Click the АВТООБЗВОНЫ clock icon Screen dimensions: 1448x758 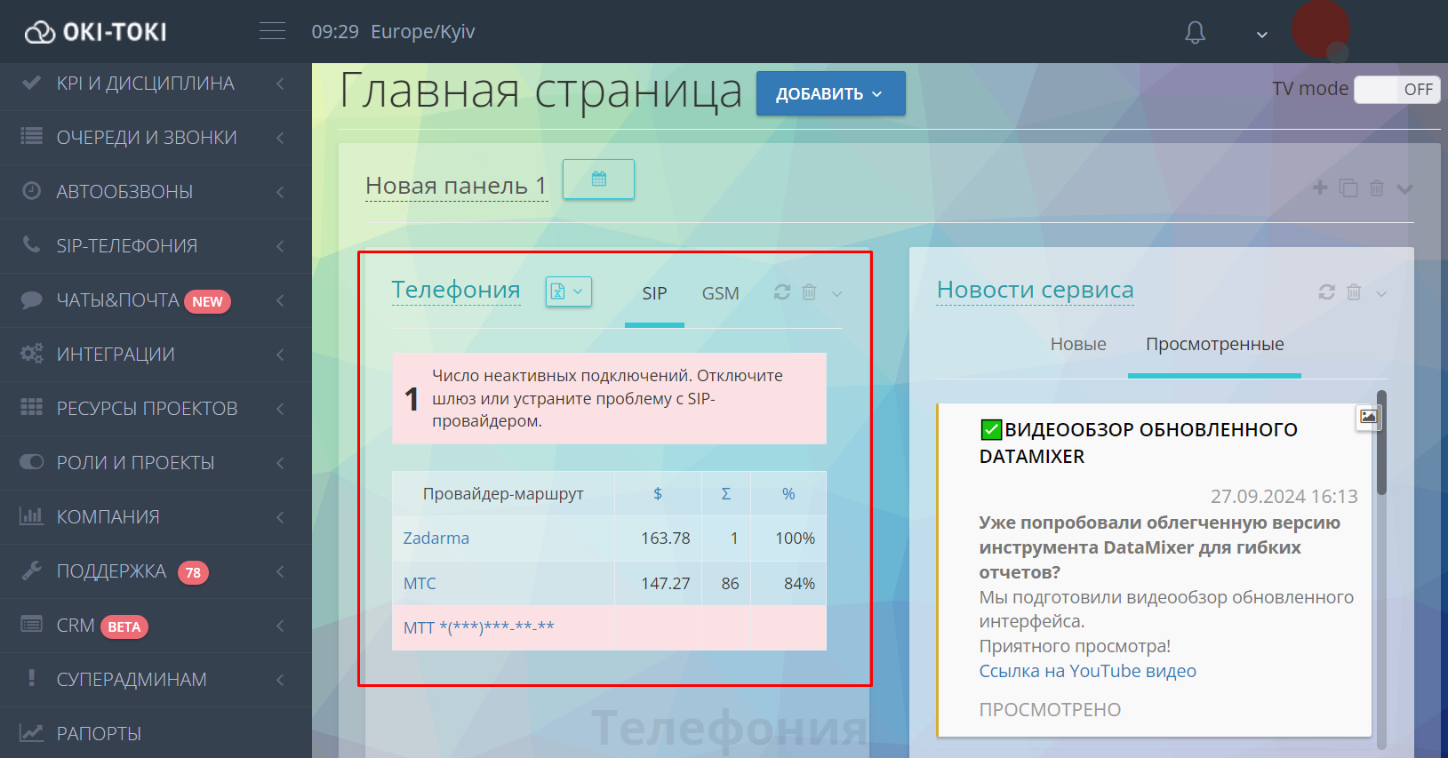[32, 191]
